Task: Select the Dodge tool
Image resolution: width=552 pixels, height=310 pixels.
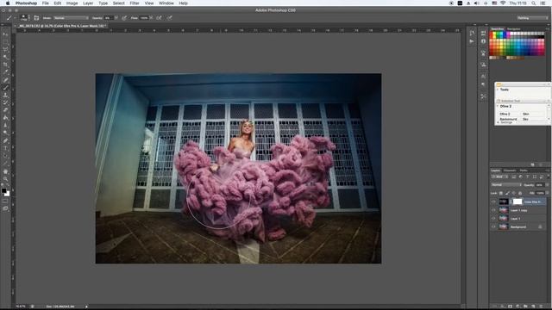Action: pyautogui.click(x=5, y=133)
